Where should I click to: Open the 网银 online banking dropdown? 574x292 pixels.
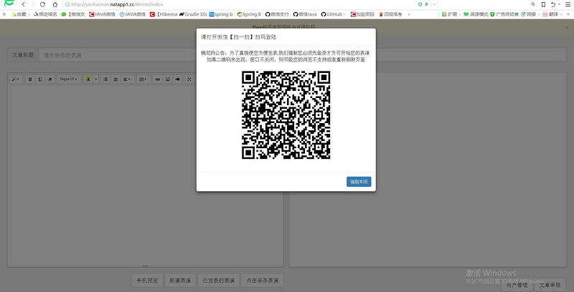530,14
